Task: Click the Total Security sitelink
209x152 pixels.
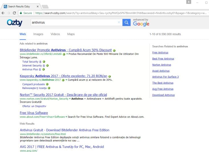Action: click(32, 62)
